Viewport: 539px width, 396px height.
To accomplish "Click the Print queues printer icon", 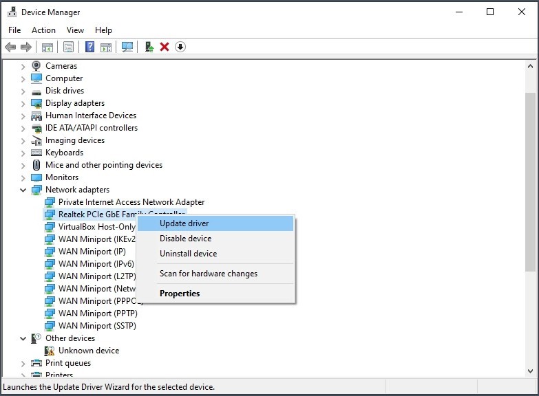I will (36, 363).
